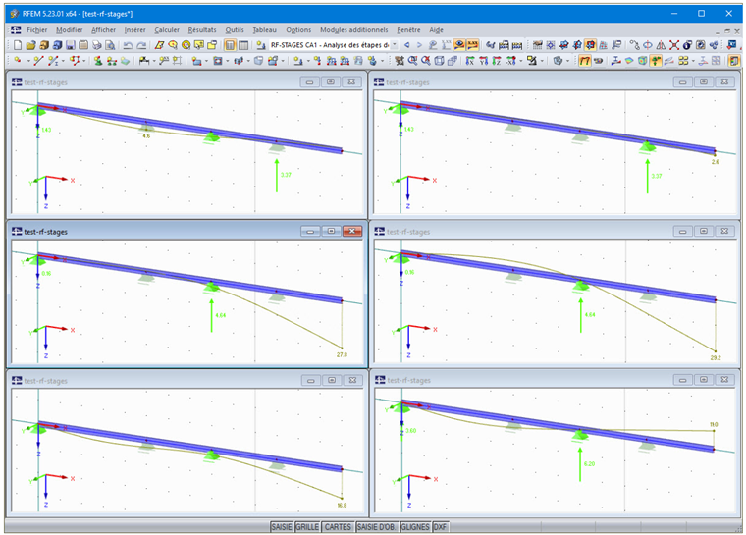Toggle the table display button

[x=243, y=45]
